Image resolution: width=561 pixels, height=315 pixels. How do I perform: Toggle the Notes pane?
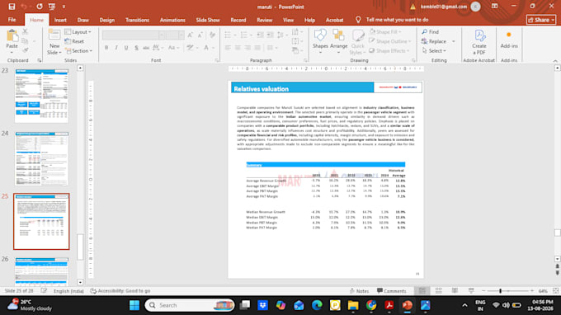pyautogui.click(x=359, y=291)
